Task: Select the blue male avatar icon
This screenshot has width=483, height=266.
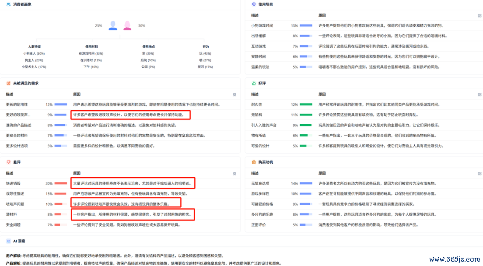Action: tap(113, 25)
